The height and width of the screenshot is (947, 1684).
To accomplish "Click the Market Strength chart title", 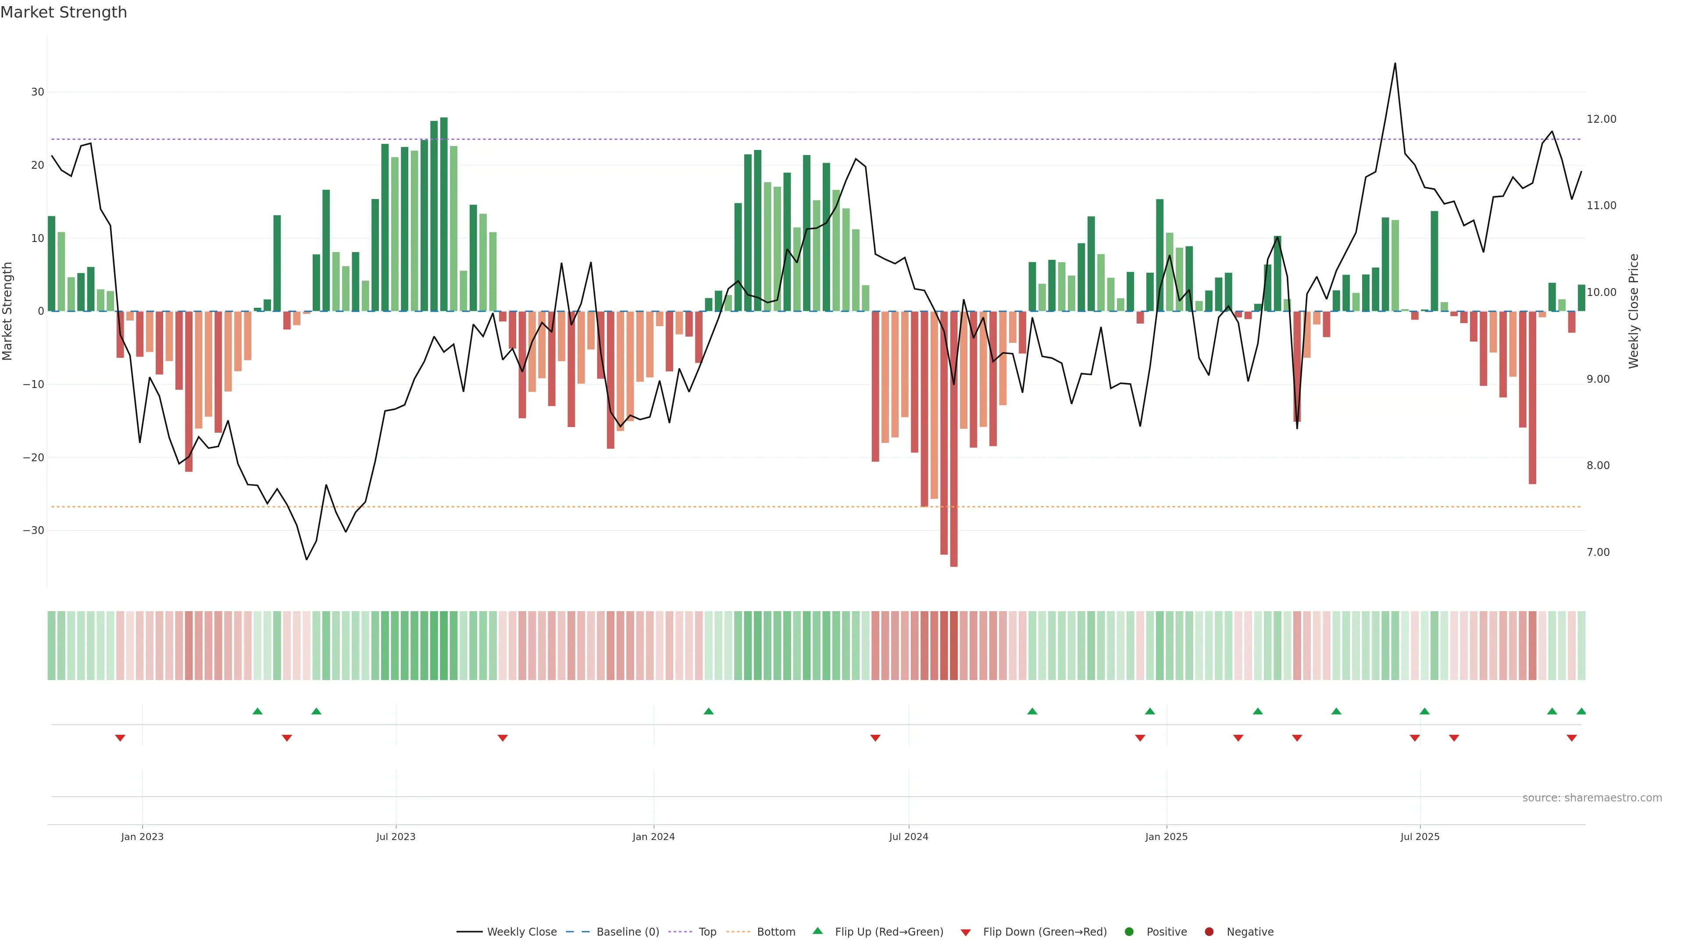I will coord(64,12).
